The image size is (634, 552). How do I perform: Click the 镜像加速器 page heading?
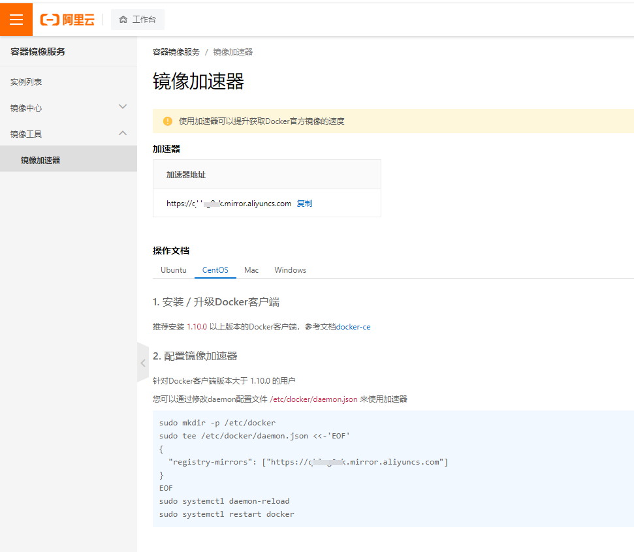point(198,81)
